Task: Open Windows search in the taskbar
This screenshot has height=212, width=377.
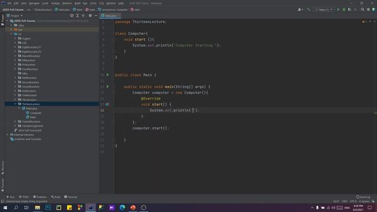Action: click(16, 207)
